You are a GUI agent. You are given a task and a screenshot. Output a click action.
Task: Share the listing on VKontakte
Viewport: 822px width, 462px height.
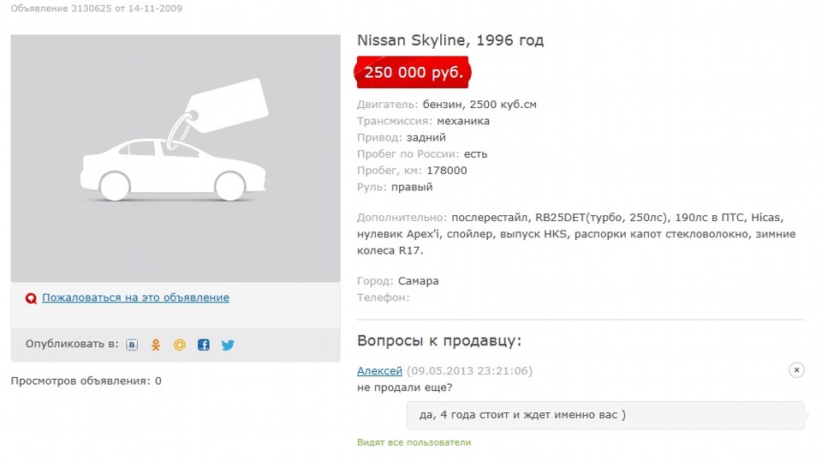132,345
